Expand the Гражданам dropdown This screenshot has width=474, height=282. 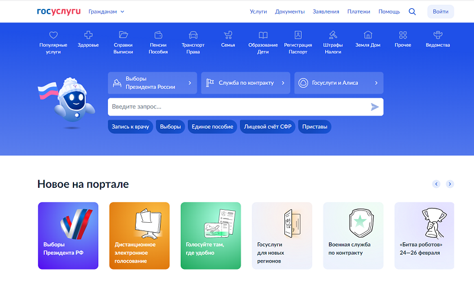click(x=106, y=11)
